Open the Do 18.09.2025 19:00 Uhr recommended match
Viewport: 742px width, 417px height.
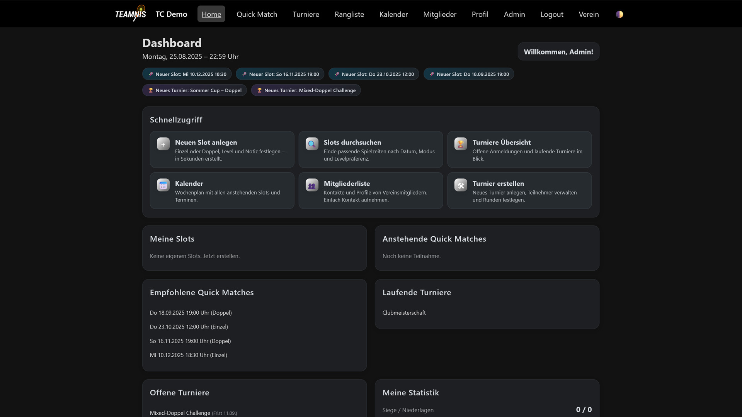[191, 313]
